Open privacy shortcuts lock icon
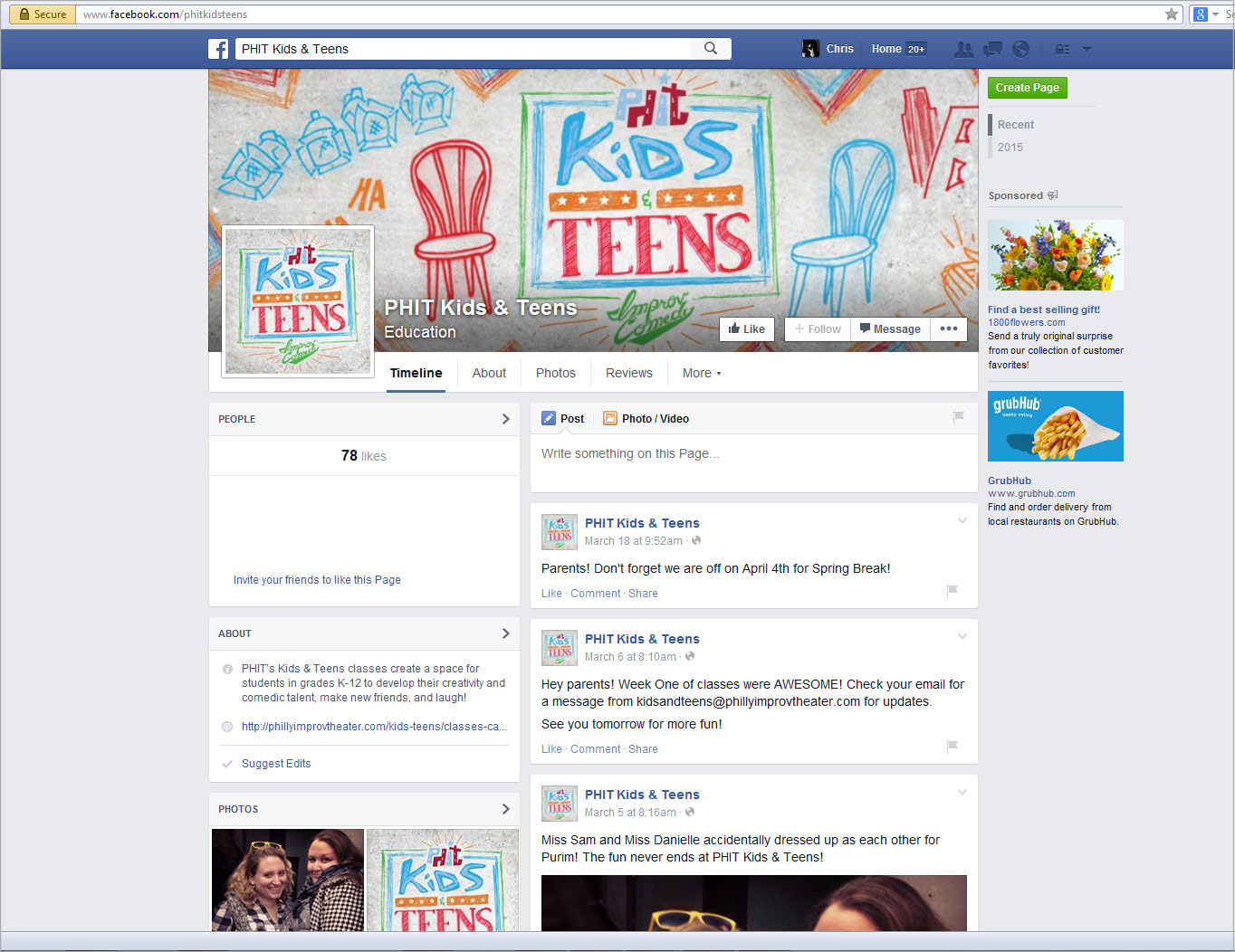 [x=1063, y=49]
